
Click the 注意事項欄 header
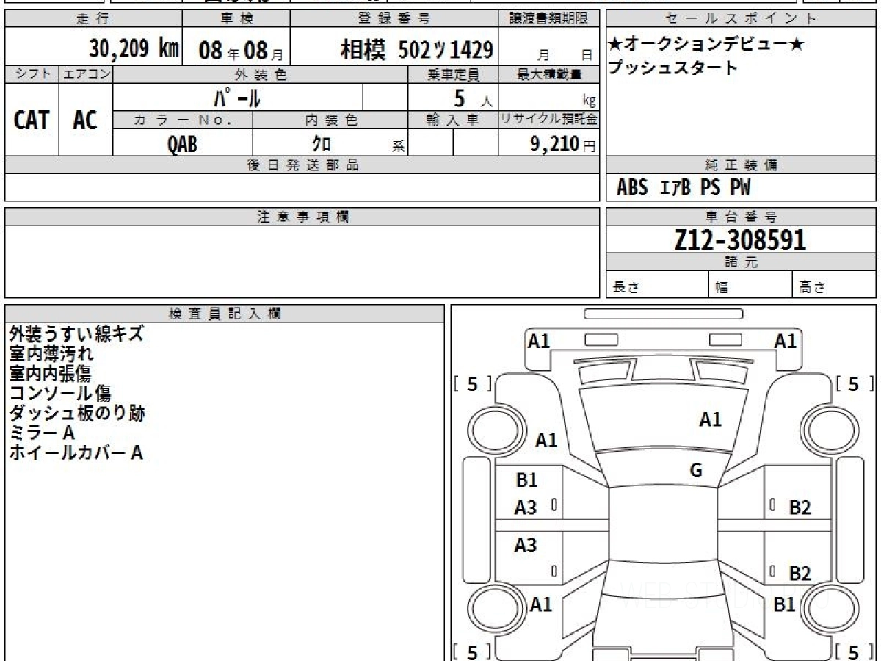[302, 217]
